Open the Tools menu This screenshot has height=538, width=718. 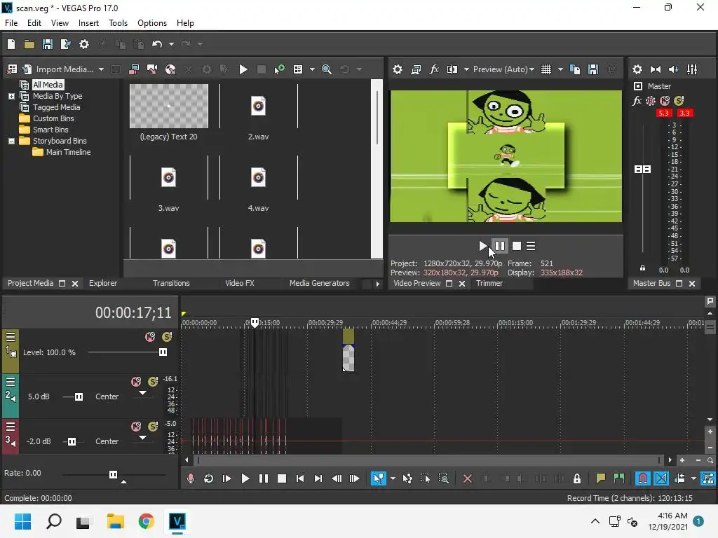(118, 23)
